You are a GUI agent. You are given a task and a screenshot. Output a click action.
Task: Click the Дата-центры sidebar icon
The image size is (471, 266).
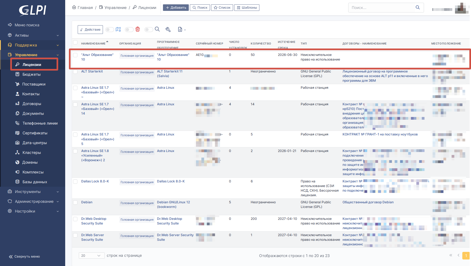coord(17,143)
